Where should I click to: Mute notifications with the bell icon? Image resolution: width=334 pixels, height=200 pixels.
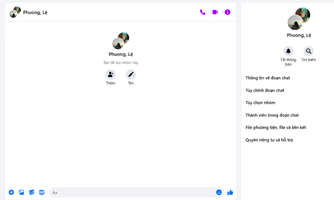[x=288, y=51]
